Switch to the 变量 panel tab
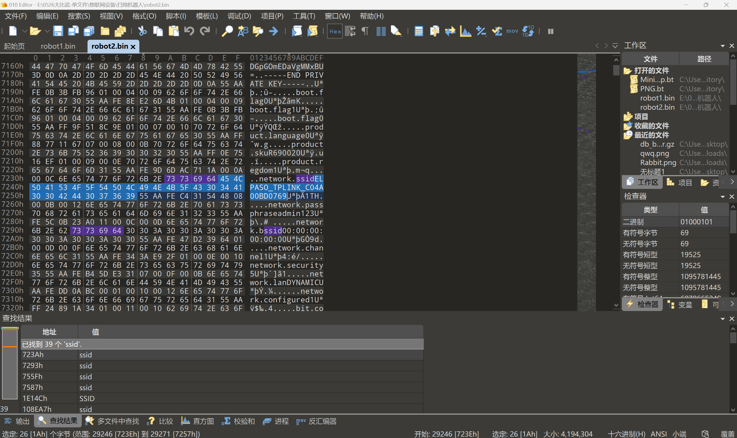737x438 pixels. pyautogui.click(x=679, y=305)
